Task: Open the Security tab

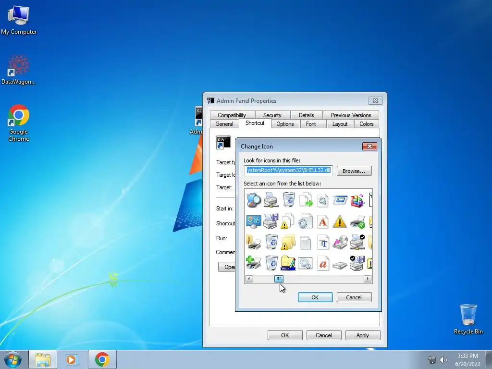Action: (x=272, y=115)
